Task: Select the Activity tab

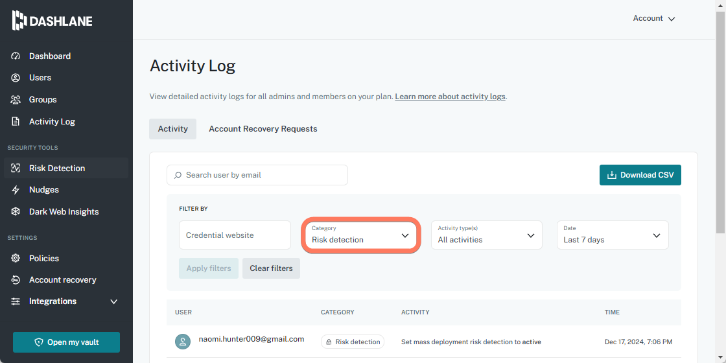Action: (172, 129)
